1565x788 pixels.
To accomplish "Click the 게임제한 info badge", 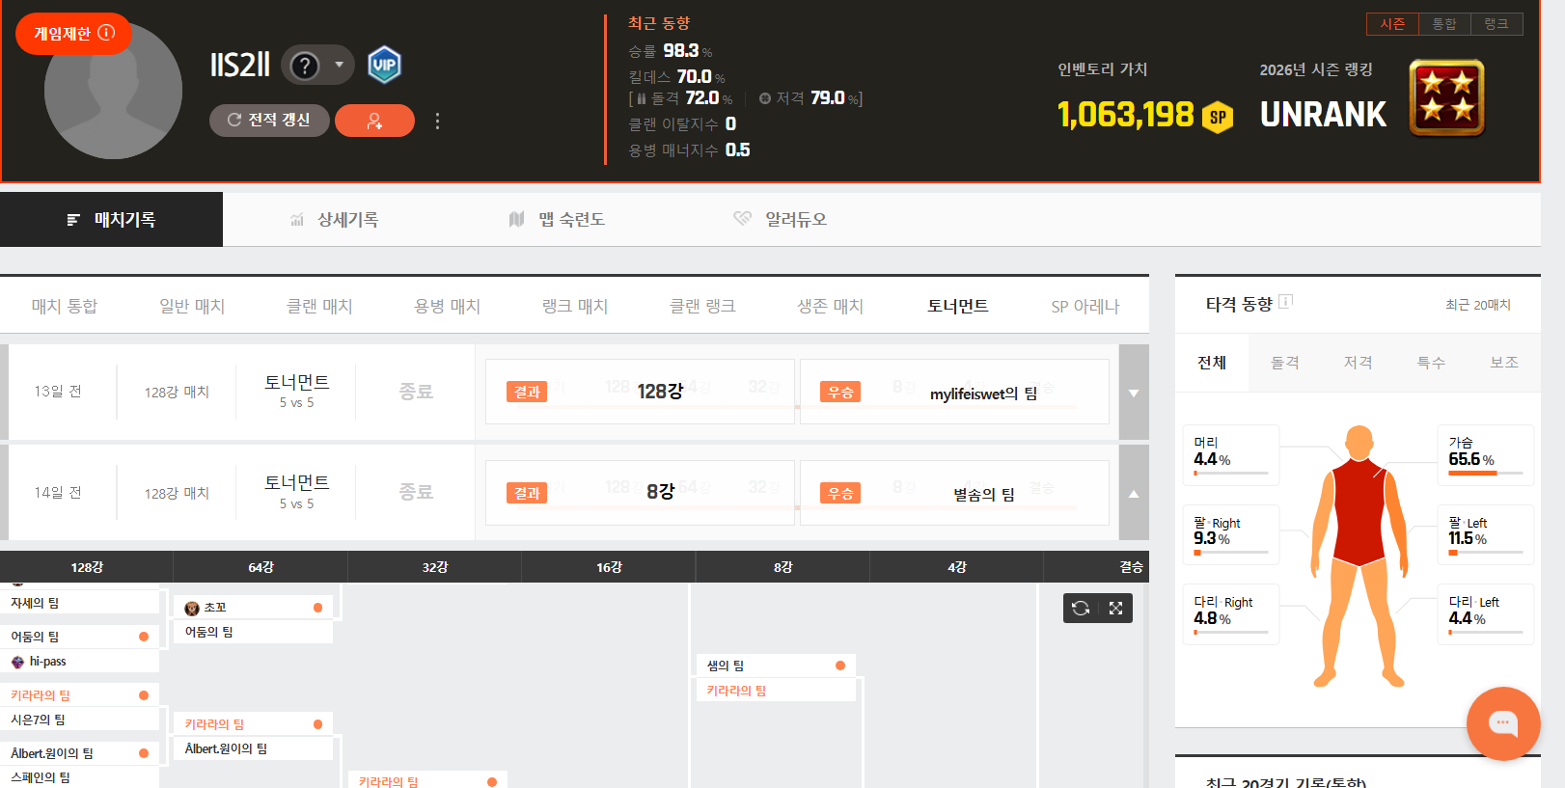I will tap(74, 34).
